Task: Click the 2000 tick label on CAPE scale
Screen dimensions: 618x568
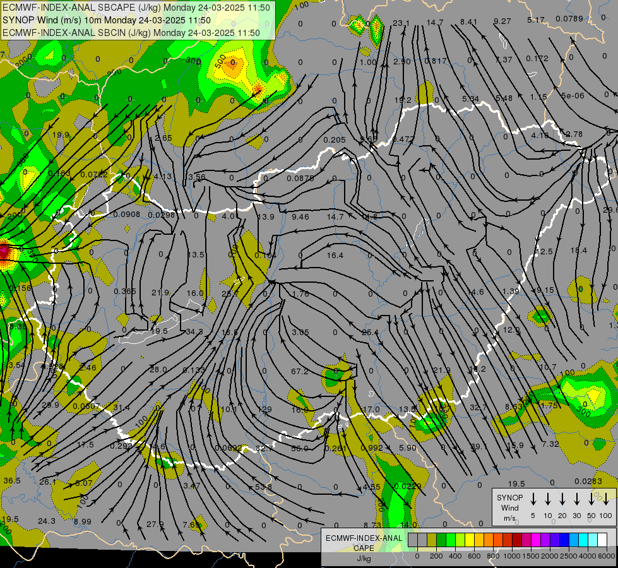Action: [x=549, y=556]
